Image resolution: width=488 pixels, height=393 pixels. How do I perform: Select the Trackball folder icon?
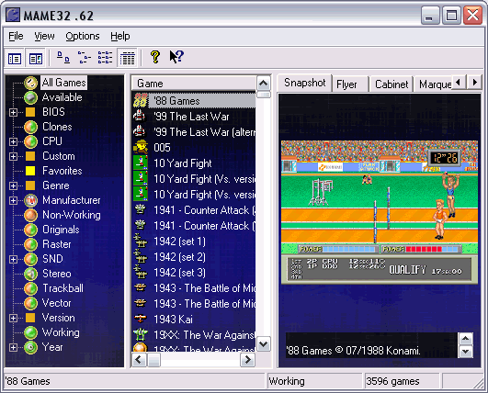(x=30, y=288)
